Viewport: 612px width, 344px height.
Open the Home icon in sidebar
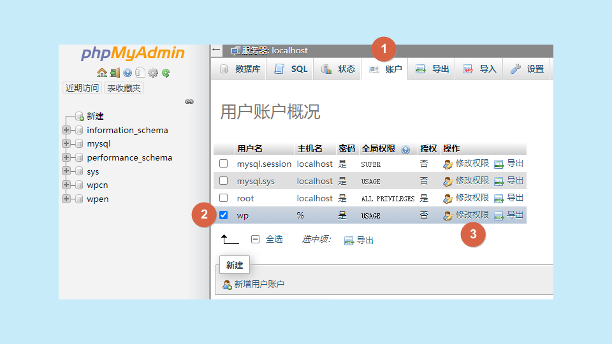(102, 73)
